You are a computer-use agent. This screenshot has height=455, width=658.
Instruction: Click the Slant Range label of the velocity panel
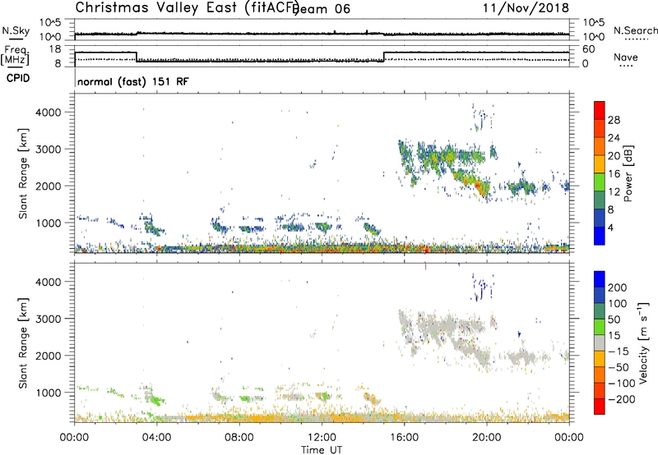23,342
